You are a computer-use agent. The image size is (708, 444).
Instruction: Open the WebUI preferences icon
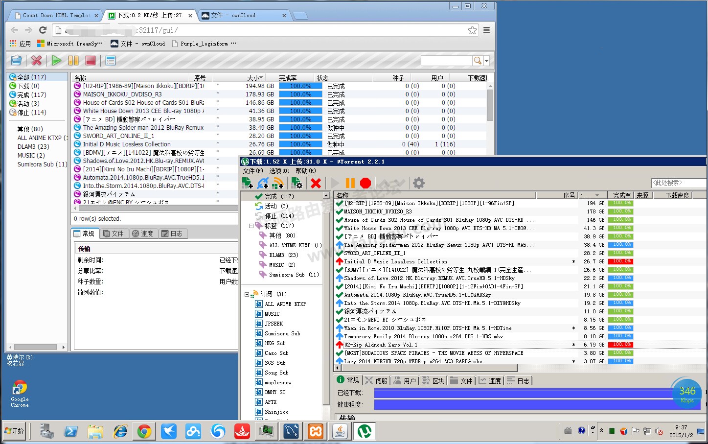point(111,60)
